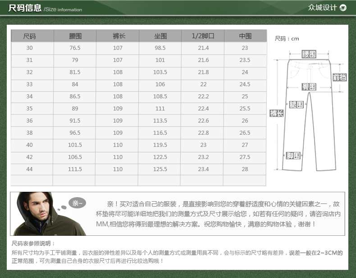The image size is (356, 278).
Task: Click waist value 96.5
Action: point(75,133)
